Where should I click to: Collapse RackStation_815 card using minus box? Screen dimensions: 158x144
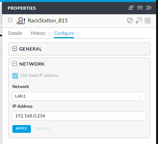(x=10, y=20)
